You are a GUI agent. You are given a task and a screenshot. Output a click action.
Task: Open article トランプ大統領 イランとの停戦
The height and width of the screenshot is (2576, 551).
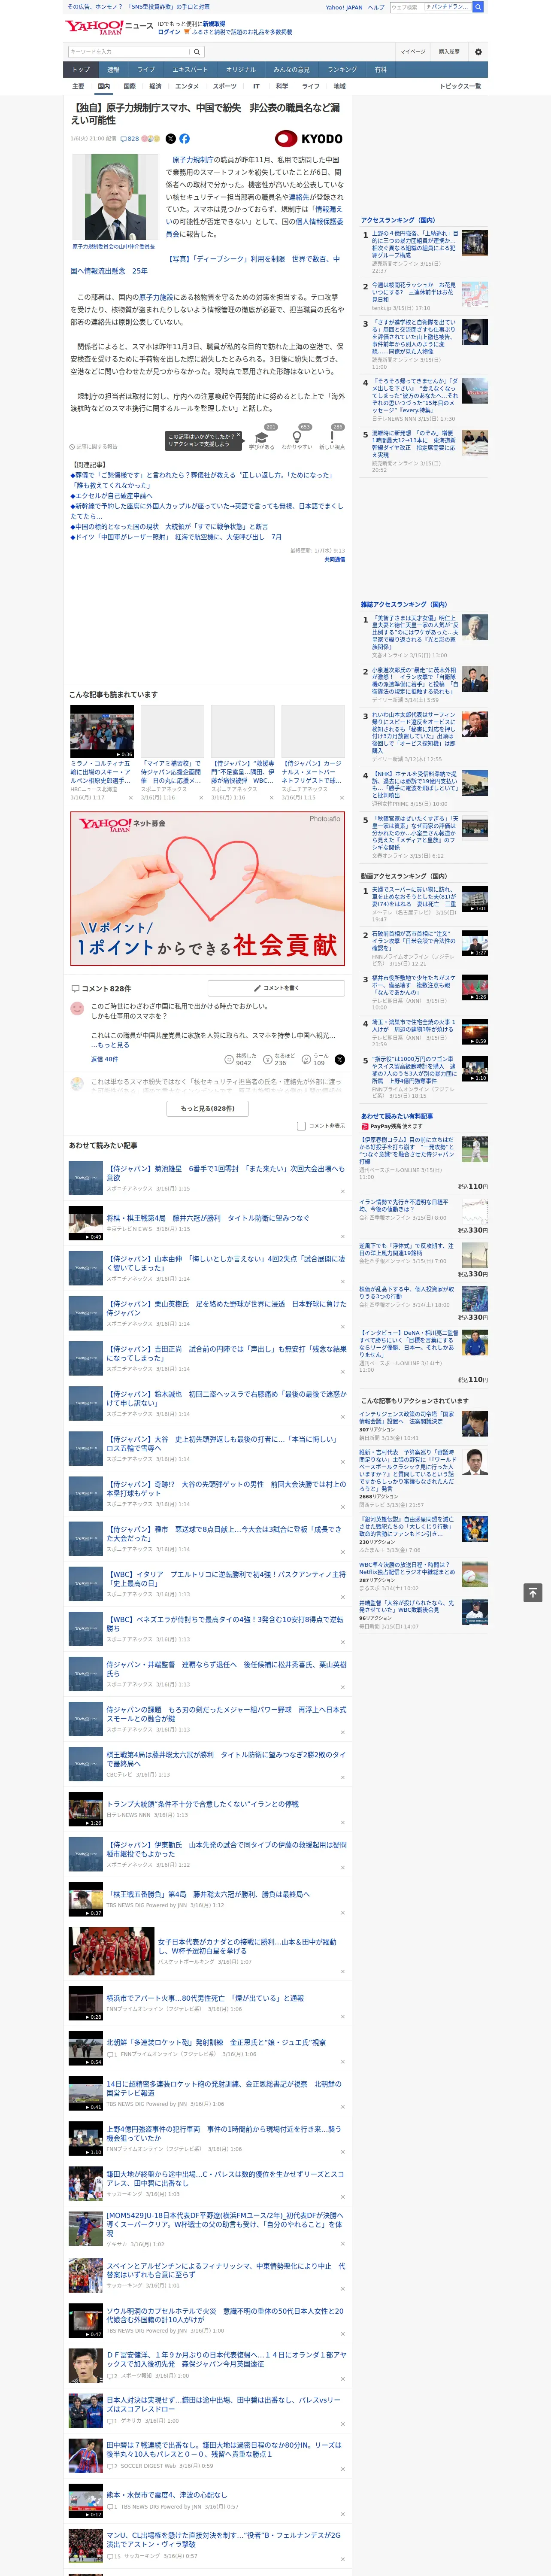pyautogui.click(x=202, y=1804)
